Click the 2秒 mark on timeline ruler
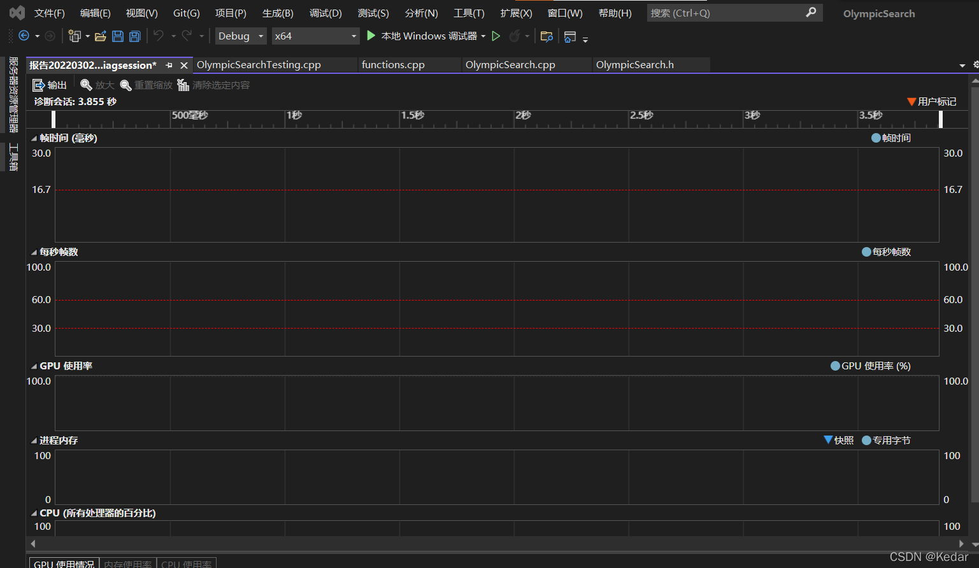979x568 pixels. tap(523, 115)
